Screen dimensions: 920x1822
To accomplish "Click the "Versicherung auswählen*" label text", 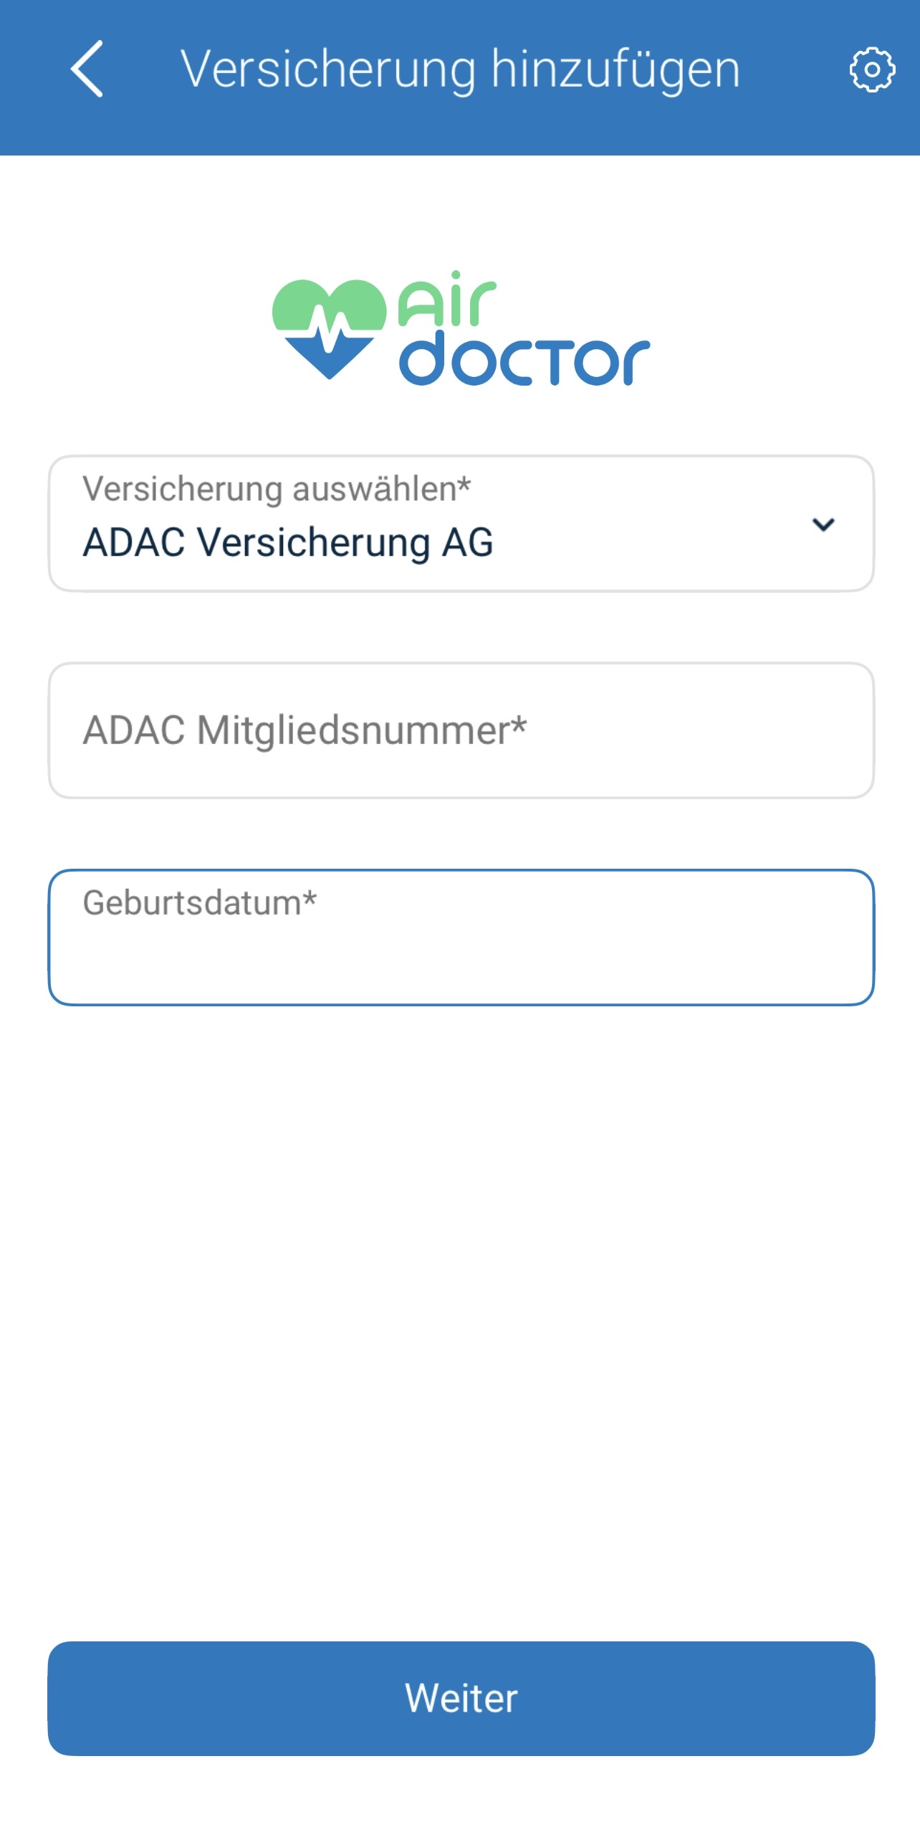I will (277, 490).
